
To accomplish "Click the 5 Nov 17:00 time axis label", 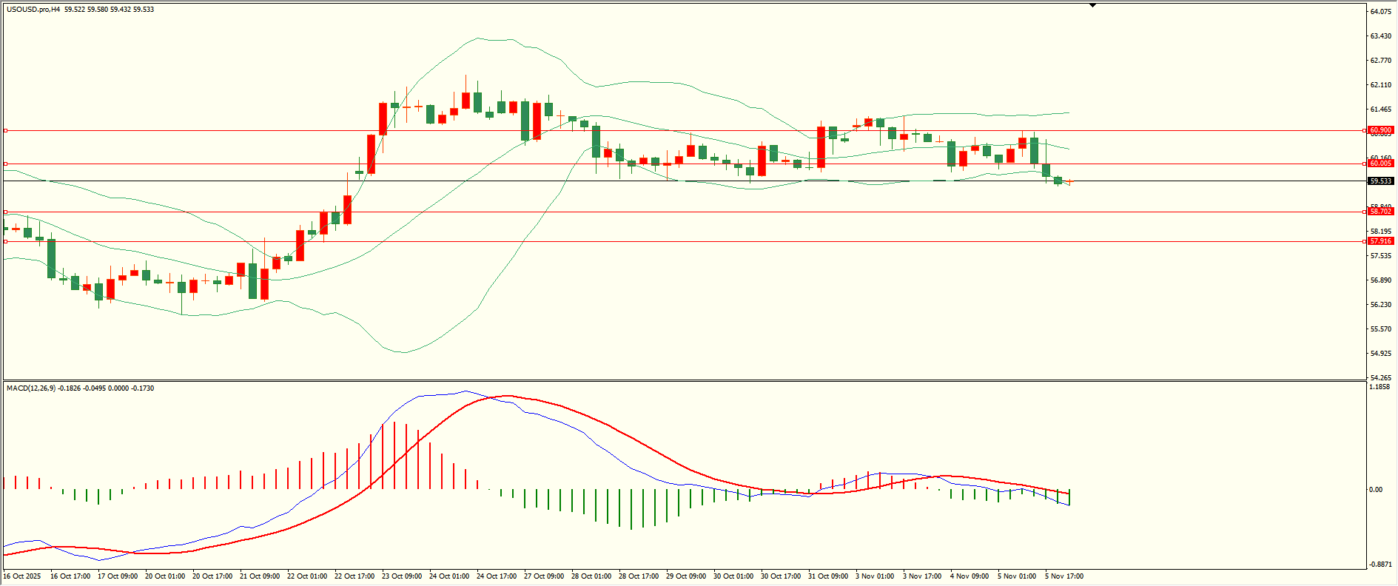I will click(1063, 576).
